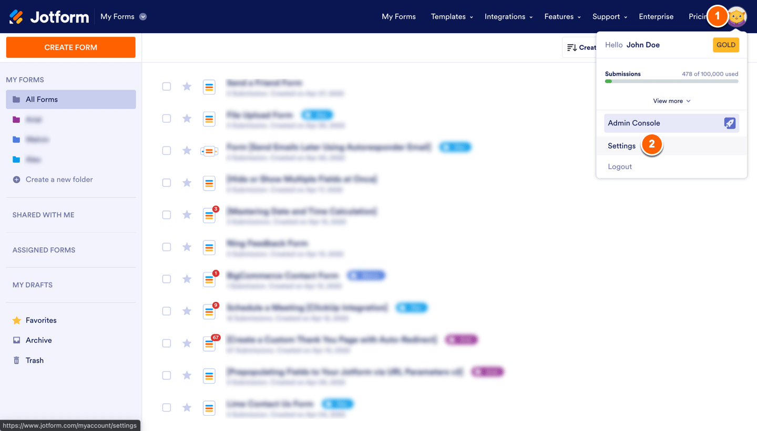The width and height of the screenshot is (757, 431).
Task: Click the Archive tray icon
Action: point(16,340)
